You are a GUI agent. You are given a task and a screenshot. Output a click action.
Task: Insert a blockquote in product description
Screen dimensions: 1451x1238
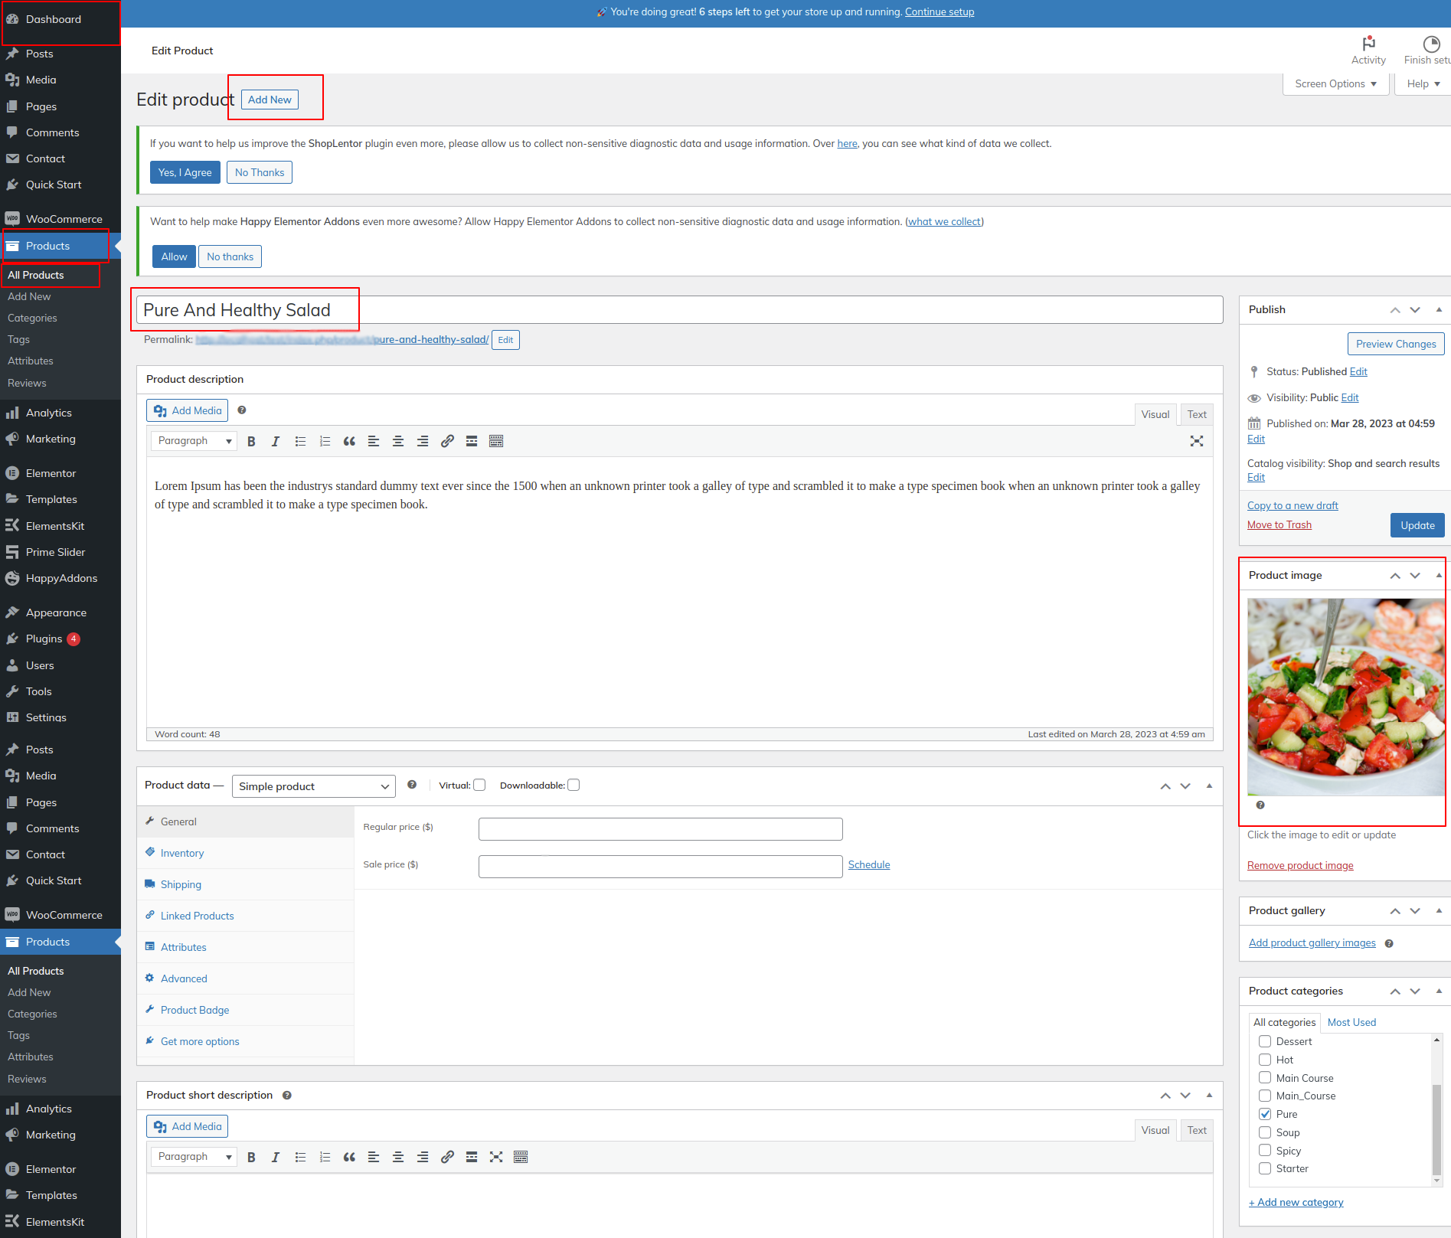[x=349, y=441]
